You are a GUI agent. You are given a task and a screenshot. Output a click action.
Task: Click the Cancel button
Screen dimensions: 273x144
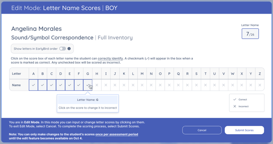pos(202,130)
